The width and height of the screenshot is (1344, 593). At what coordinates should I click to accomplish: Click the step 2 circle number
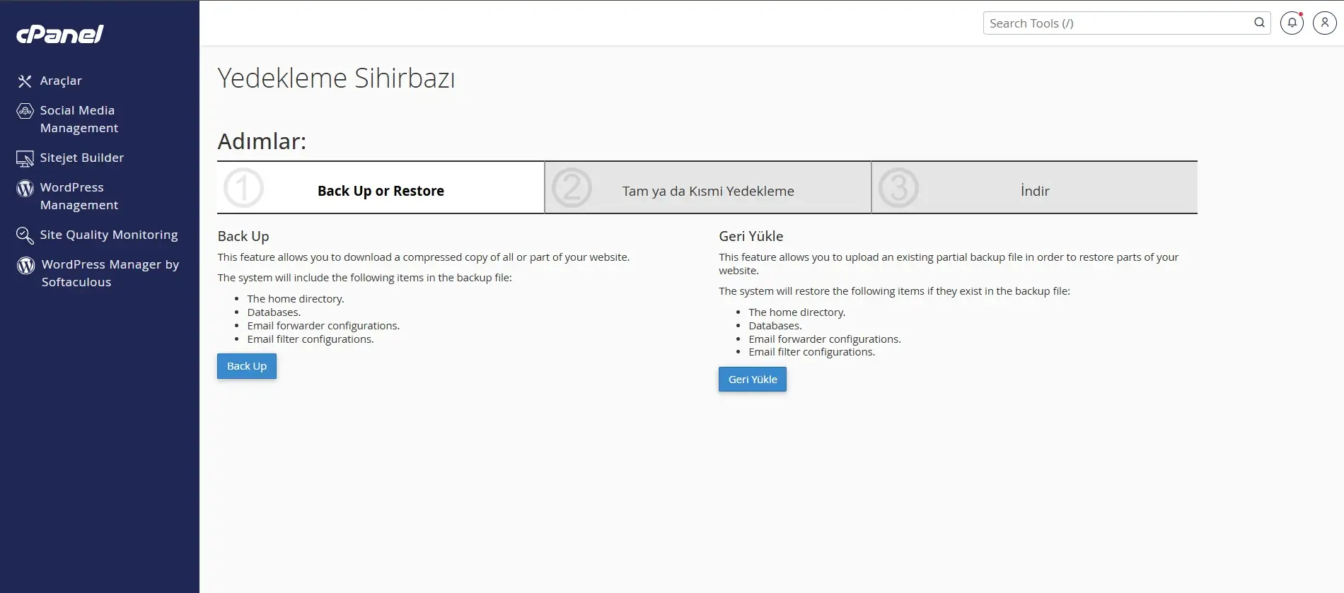click(572, 188)
